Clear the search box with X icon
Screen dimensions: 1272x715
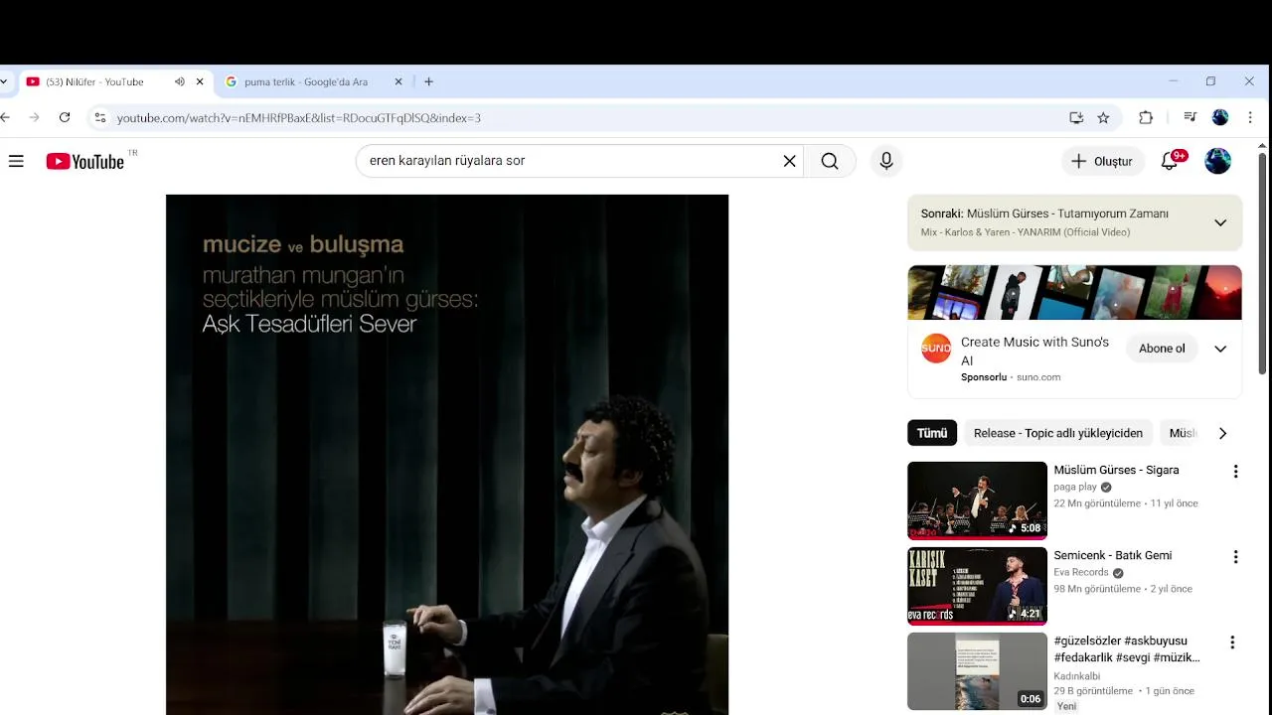[789, 161]
